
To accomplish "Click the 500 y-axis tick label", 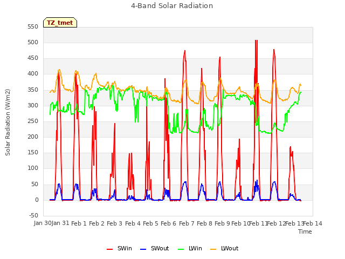I will pyautogui.click(x=33, y=42).
